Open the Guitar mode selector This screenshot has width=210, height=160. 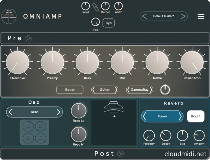pos(105,90)
